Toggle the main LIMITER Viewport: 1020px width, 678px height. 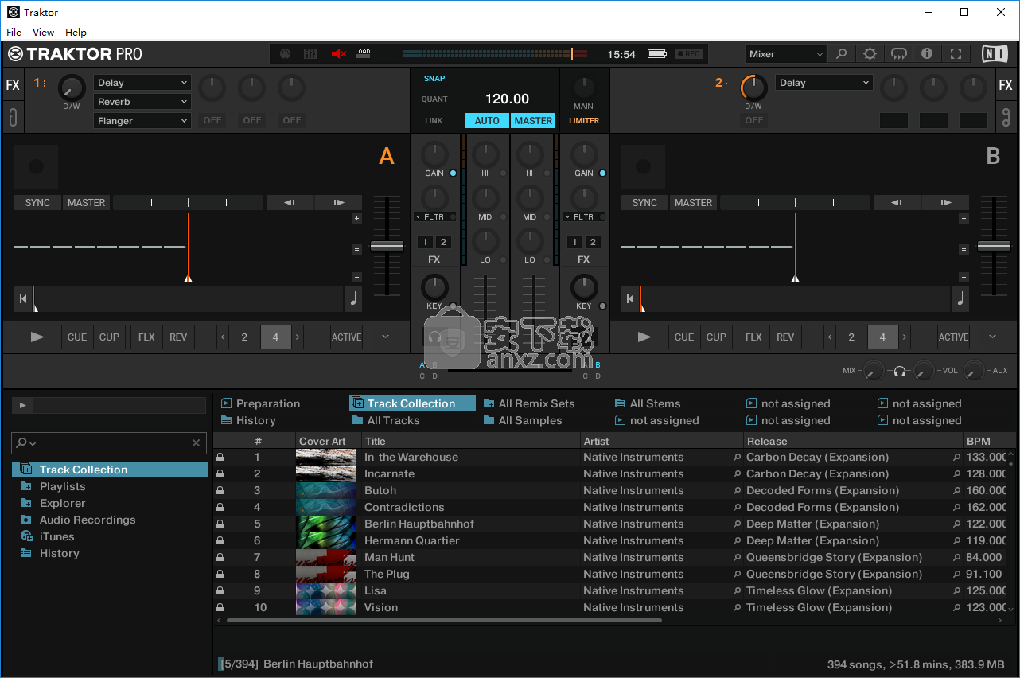(x=584, y=121)
